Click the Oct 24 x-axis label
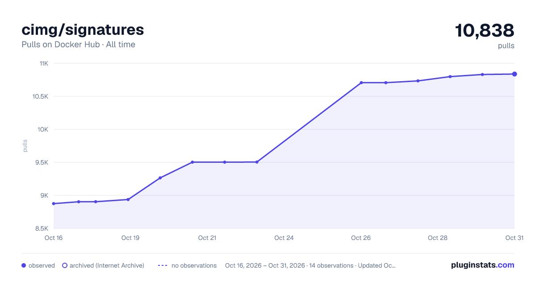This screenshot has height=281, width=536. (284, 238)
